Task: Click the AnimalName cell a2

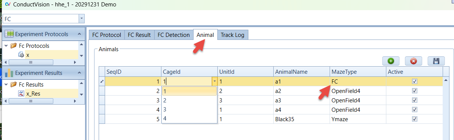Action: [x=302, y=91]
